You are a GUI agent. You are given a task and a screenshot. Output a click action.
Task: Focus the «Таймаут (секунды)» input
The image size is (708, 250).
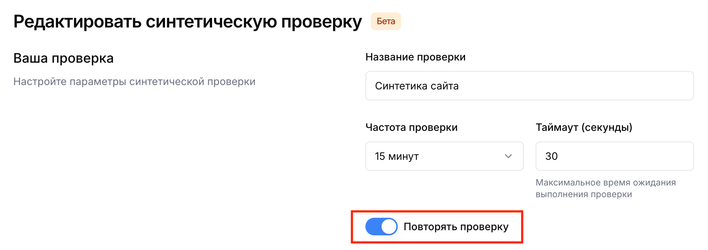(x=614, y=156)
